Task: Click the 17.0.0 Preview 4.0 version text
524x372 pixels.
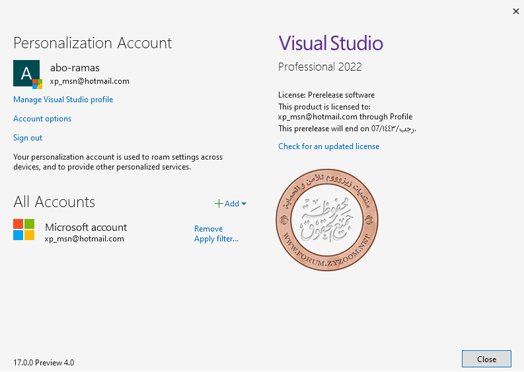Action: 44,362
